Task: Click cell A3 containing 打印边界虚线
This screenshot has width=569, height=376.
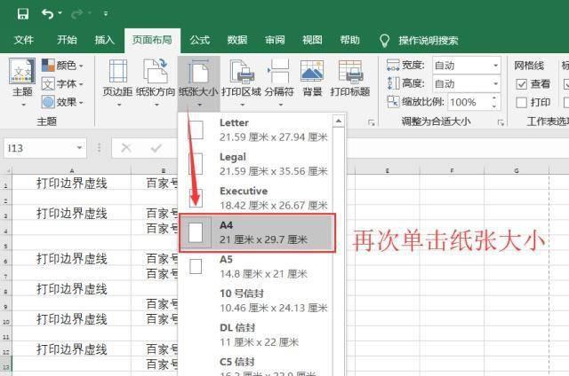Action: [71, 214]
